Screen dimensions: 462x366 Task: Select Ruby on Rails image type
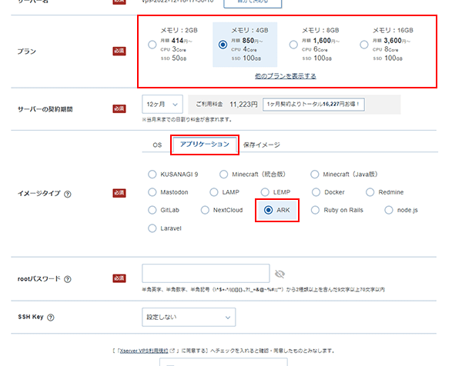315,210
